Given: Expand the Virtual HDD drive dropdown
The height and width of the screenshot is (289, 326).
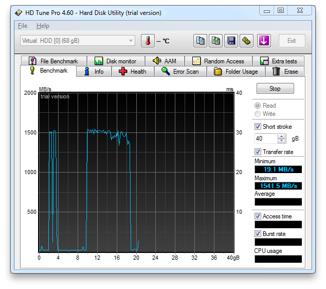Looking at the screenshot, I should (131, 41).
